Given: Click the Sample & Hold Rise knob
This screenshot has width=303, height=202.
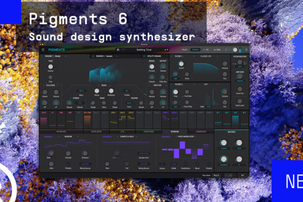Looking at the screenshot, I should [107, 164].
